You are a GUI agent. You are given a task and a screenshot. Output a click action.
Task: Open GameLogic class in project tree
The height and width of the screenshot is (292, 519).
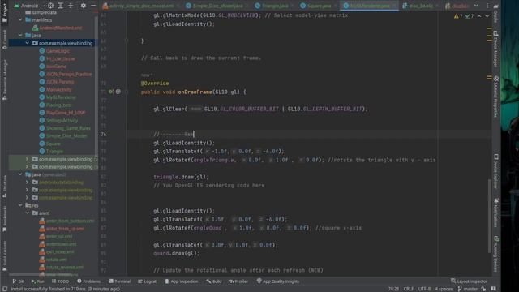pos(58,51)
